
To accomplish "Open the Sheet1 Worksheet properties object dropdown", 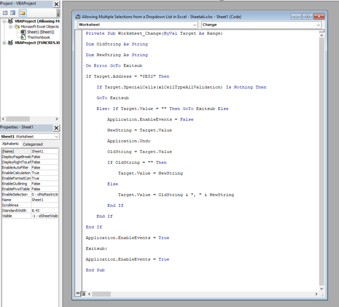I will [x=56, y=137].
